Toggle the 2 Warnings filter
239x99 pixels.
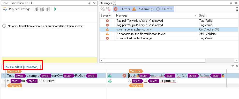click(x=143, y=9)
